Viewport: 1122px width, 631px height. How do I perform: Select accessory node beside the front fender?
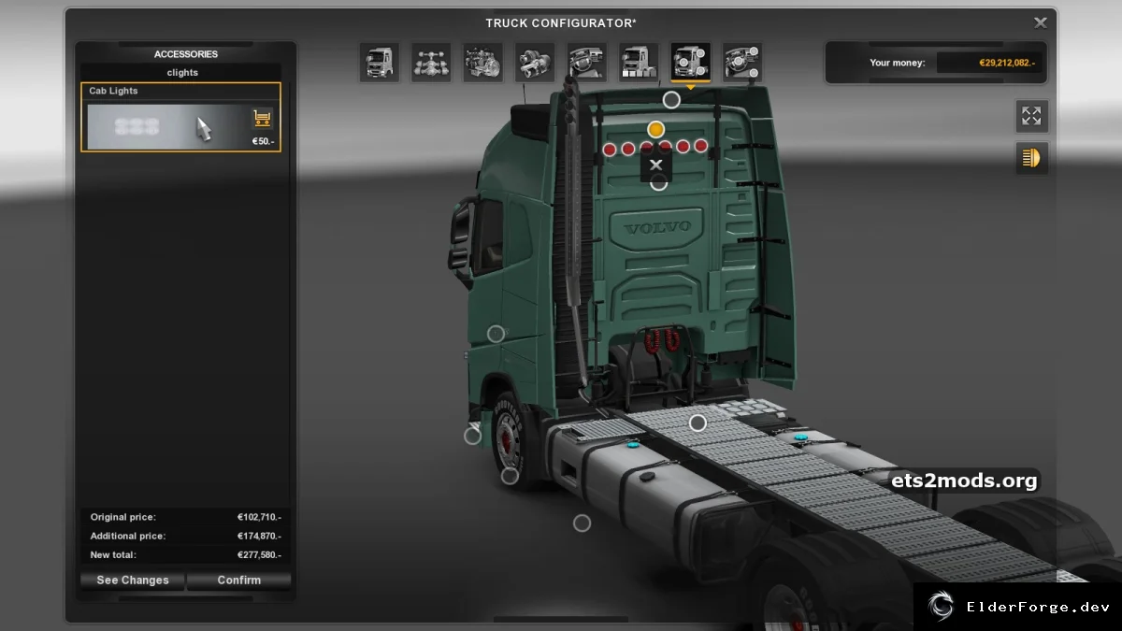[x=472, y=436]
